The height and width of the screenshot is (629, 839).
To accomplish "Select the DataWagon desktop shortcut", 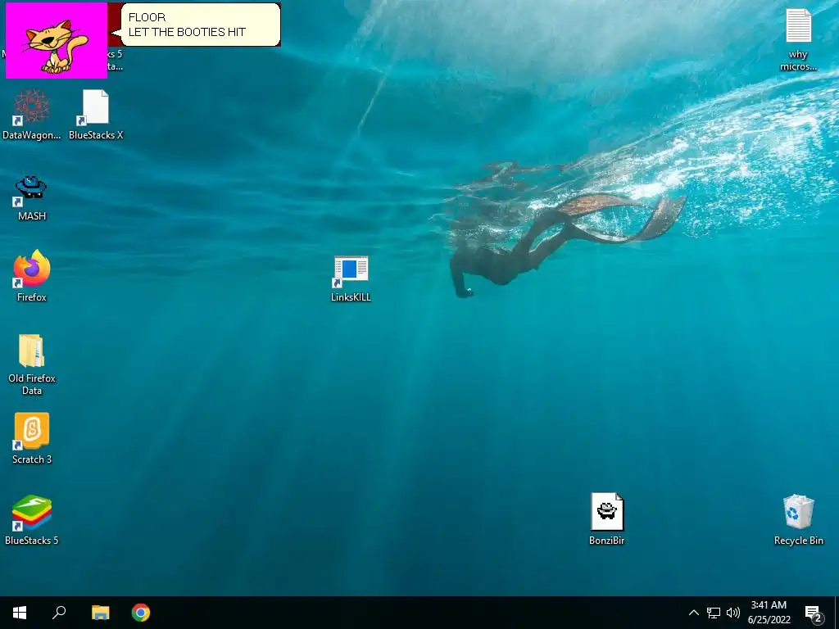I will coord(32,115).
